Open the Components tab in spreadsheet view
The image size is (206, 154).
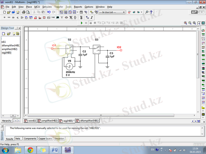tap(30, 139)
